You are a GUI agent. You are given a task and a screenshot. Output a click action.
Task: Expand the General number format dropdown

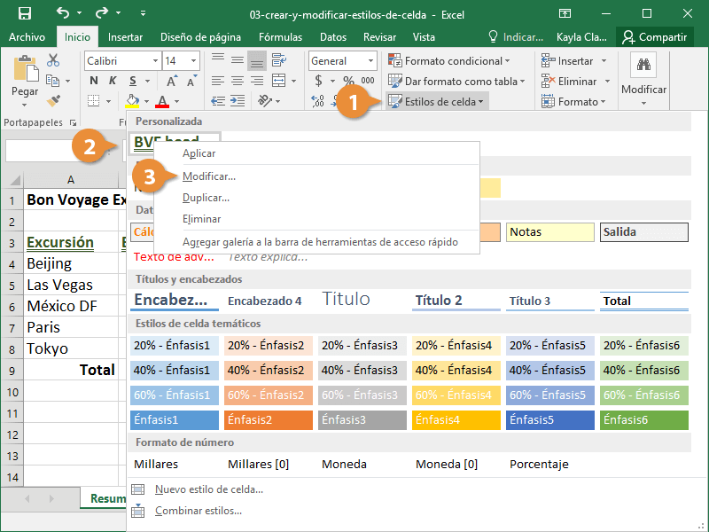click(370, 61)
